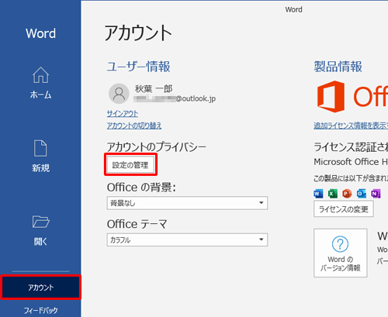Click the 新規 blank document icon
The width and height of the screenshot is (388, 317).
click(40, 148)
